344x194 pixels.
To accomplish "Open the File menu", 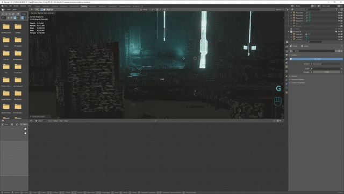I will click(6, 6).
